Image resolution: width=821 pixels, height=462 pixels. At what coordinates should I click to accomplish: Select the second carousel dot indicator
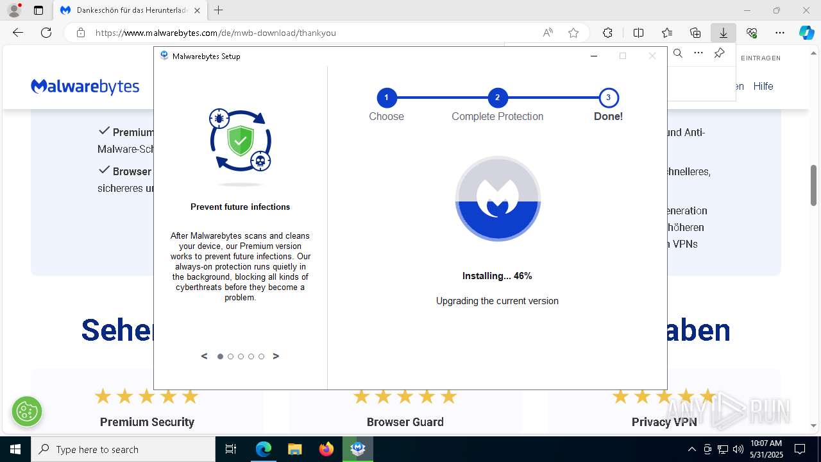click(x=230, y=357)
